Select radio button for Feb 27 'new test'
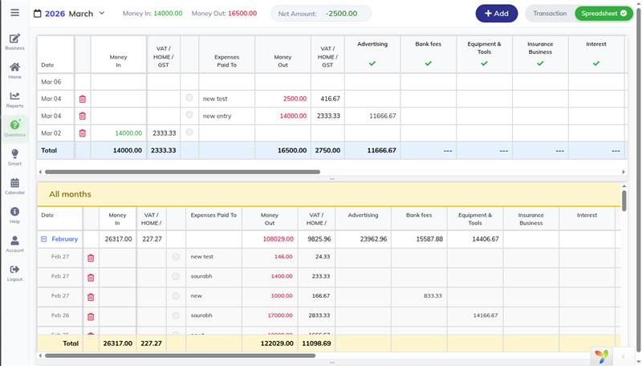The image size is (642, 366). (x=176, y=257)
